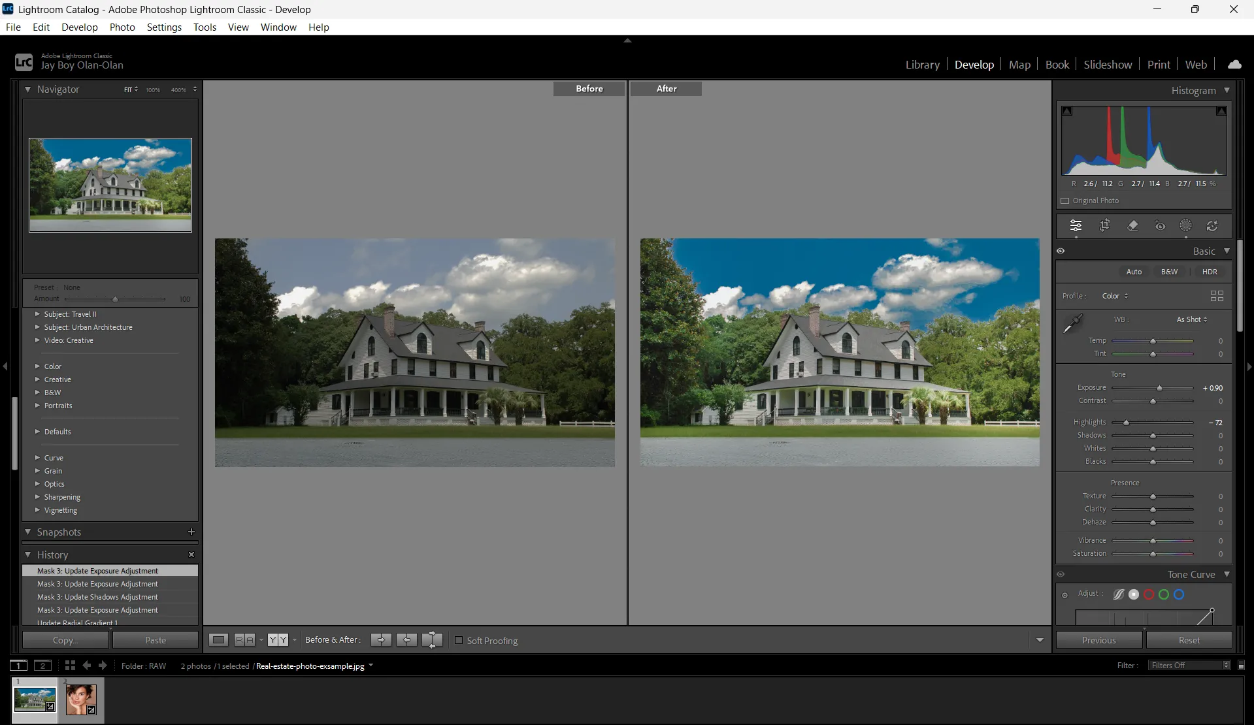Select the Red channel curve
Viewport: 1254px width, 725px height.
coord(1149,594)
